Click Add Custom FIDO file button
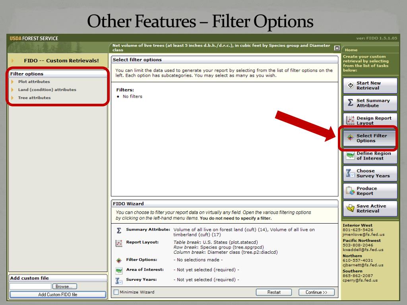The width and height of the screenshot is (407, 305). [x=58, y=294]
